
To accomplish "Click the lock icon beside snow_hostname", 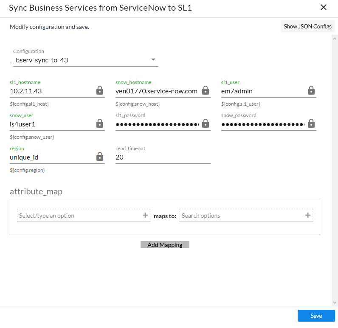I will pos(205,90).
